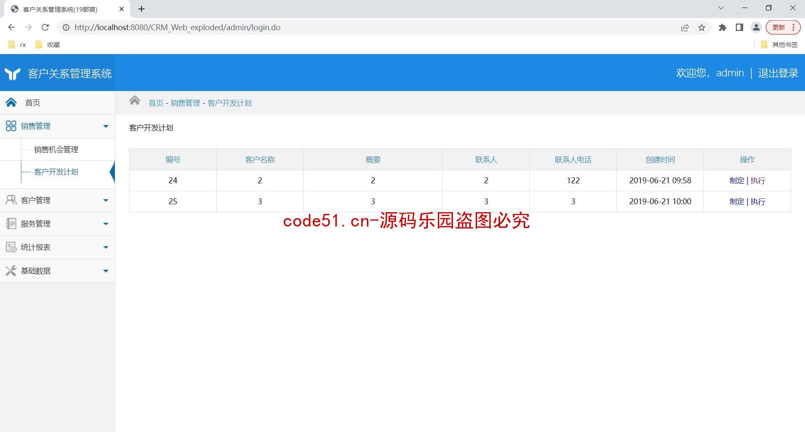Click the 客户关系管理系统 header title

70,74
